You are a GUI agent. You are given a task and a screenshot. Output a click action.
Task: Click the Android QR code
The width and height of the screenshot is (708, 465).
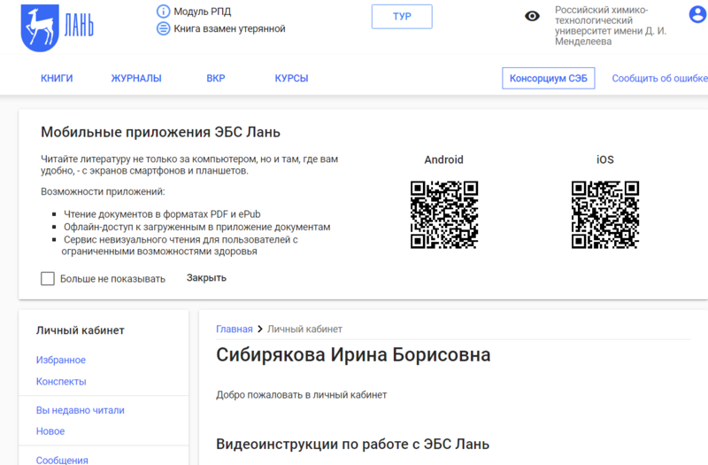pos(444,214)
